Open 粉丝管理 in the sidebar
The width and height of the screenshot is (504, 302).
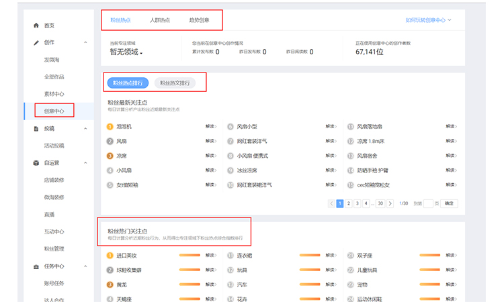pyautogui.click(x=54, y=249)
